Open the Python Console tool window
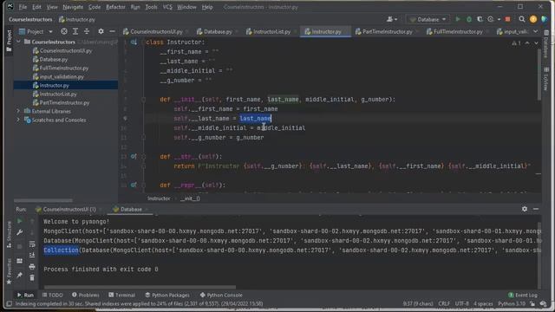The height and width of the screenshot is (312, 555). [x=221, y=295]
